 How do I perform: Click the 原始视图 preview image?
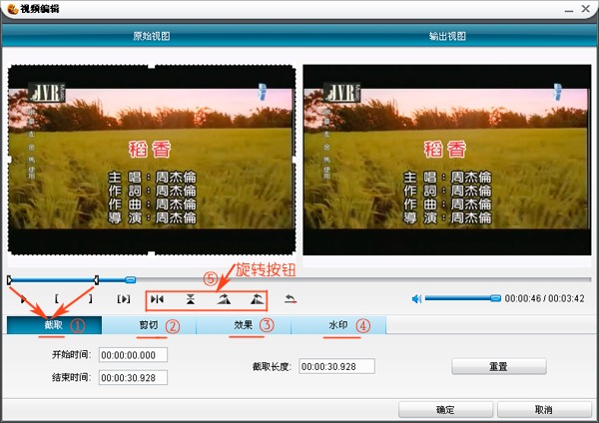152,160
